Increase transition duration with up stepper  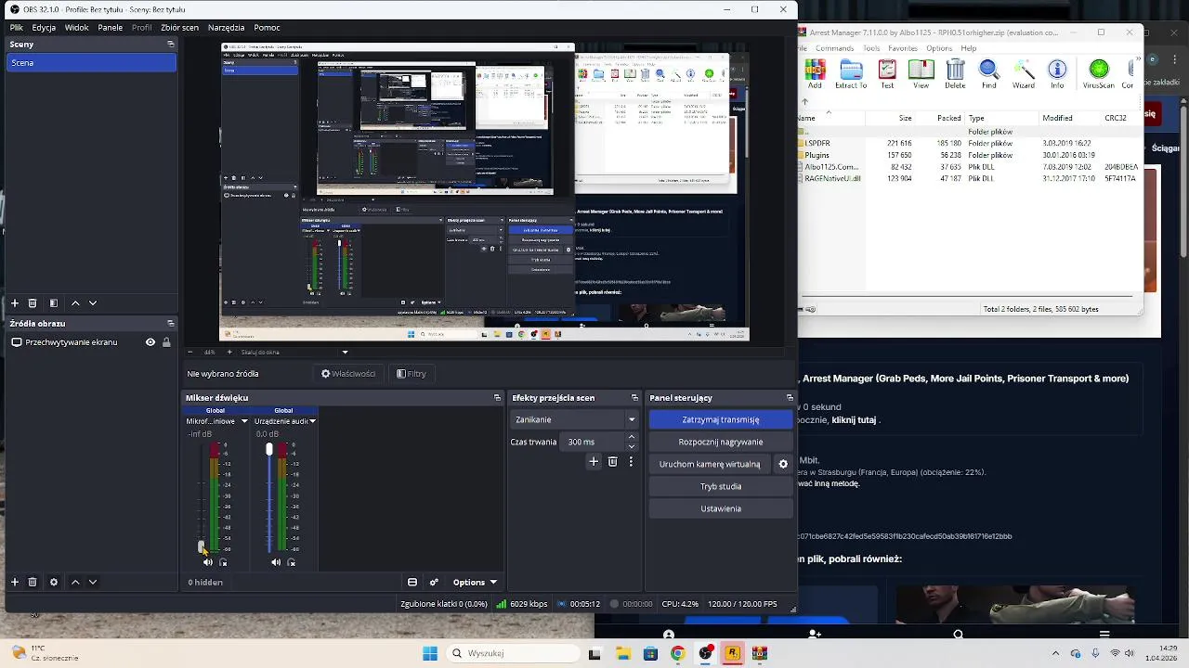coord(632,438)
